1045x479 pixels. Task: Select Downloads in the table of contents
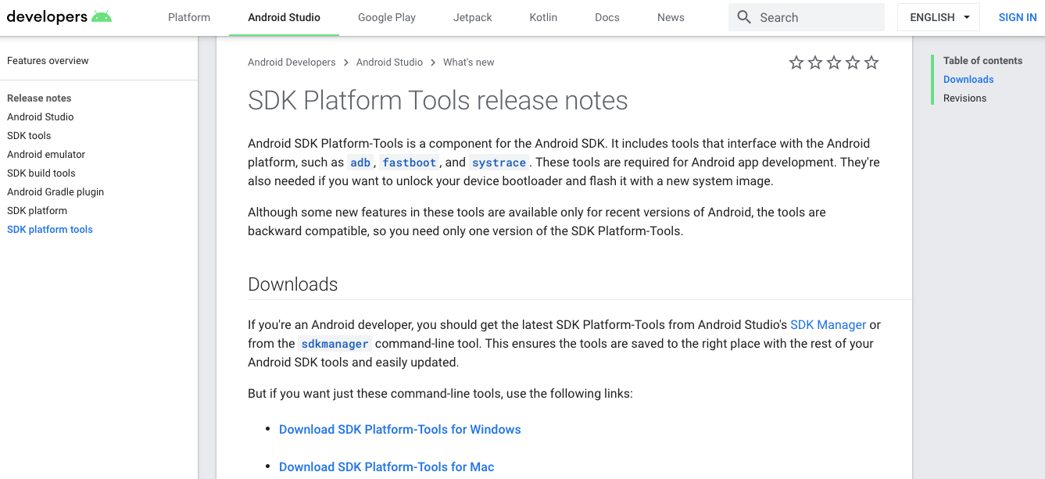point(968,79)
